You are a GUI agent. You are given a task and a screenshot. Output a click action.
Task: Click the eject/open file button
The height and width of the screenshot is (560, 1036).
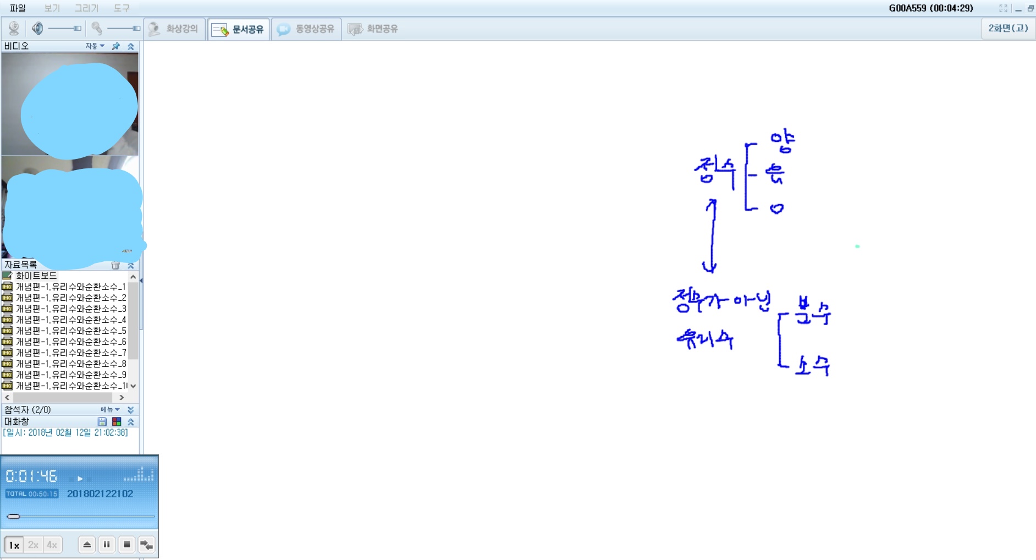coord(87,545)
